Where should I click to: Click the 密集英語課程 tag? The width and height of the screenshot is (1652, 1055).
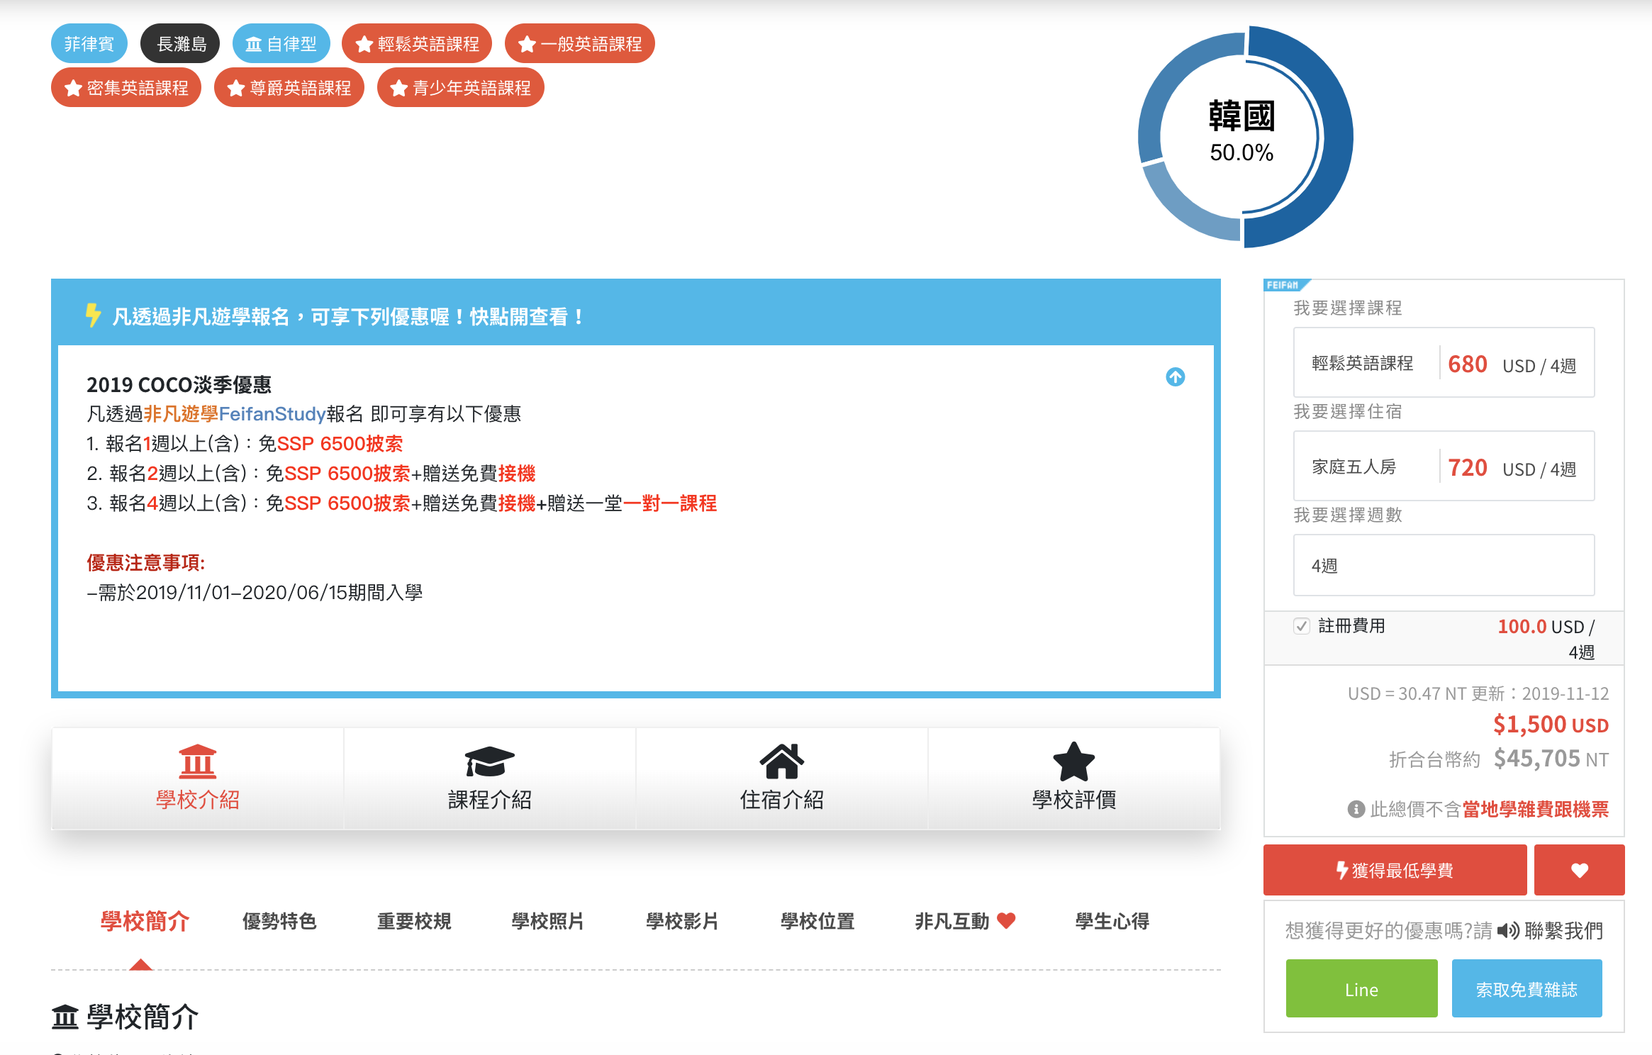coord(126,88)
